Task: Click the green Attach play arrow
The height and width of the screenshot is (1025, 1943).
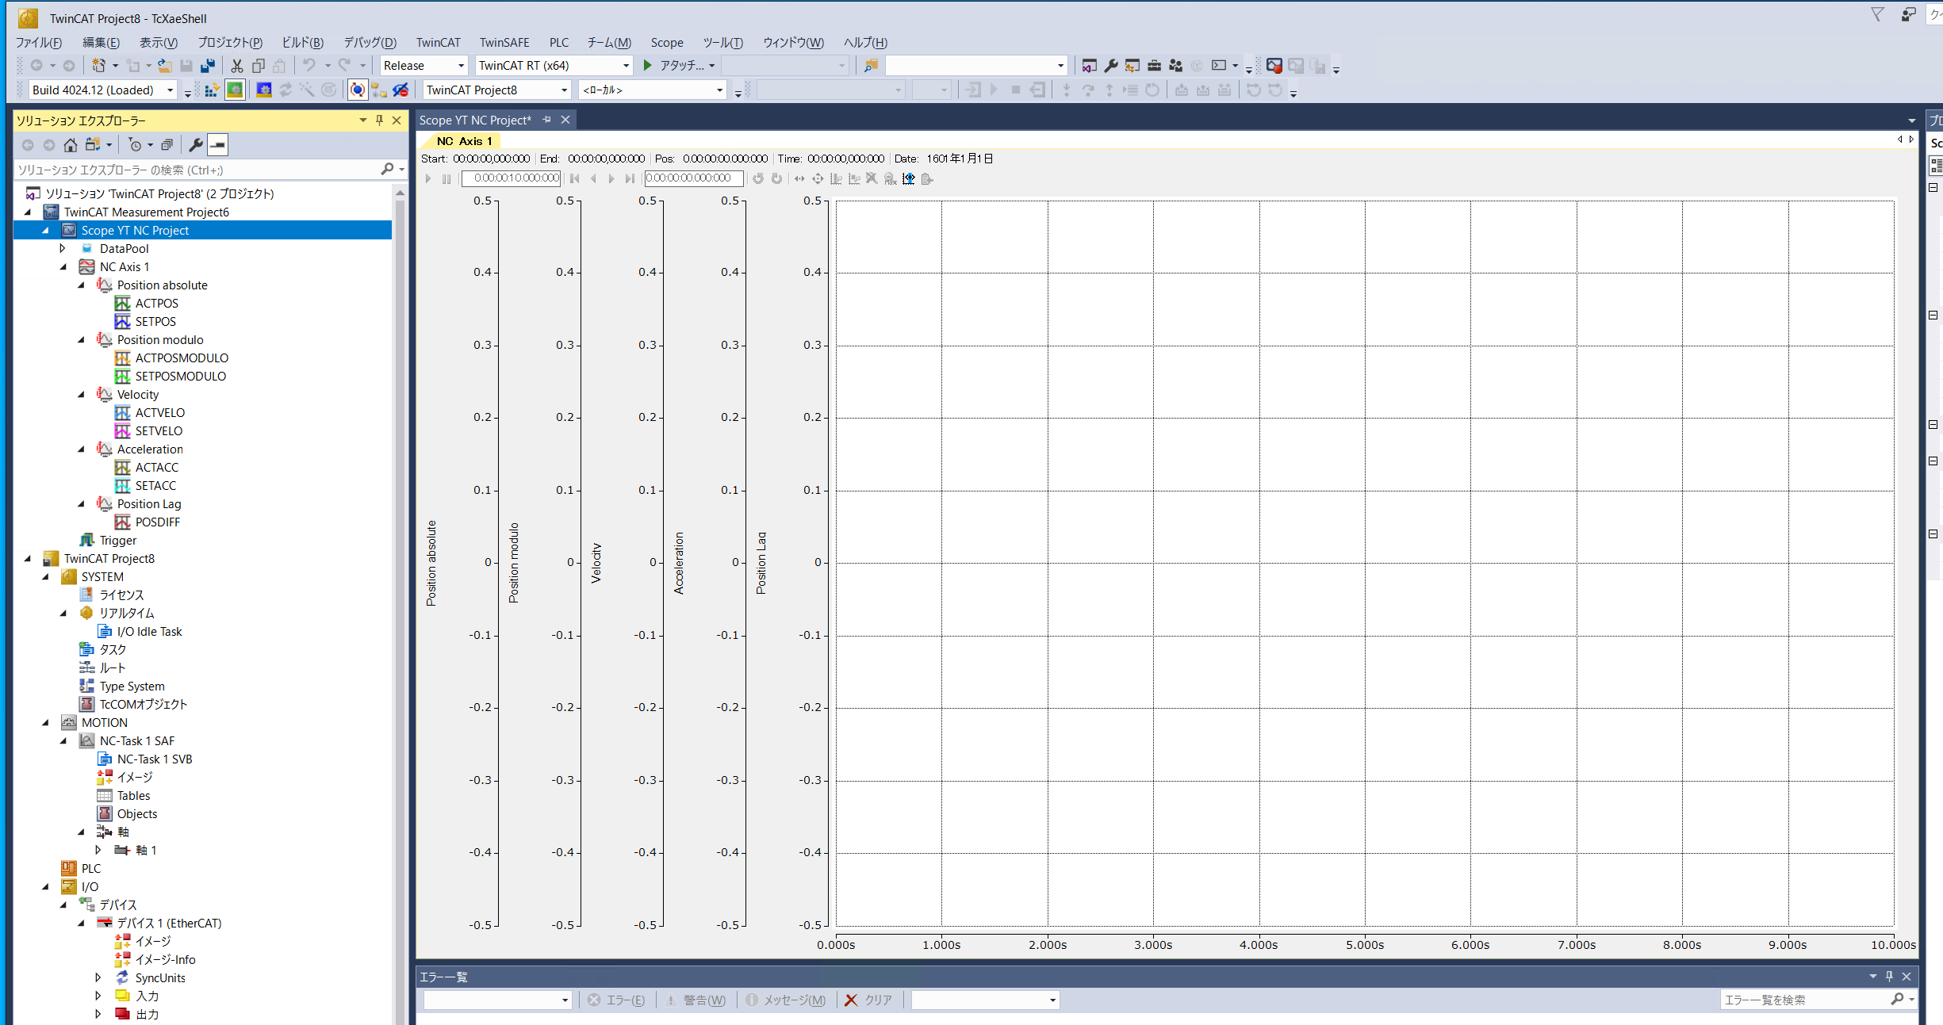Action: pos(647,66)
